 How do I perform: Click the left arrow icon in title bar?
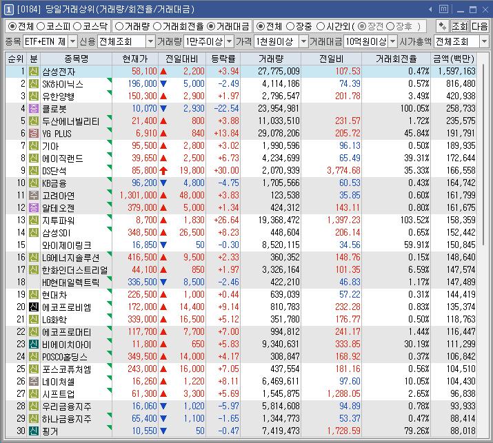coord(430,10)
